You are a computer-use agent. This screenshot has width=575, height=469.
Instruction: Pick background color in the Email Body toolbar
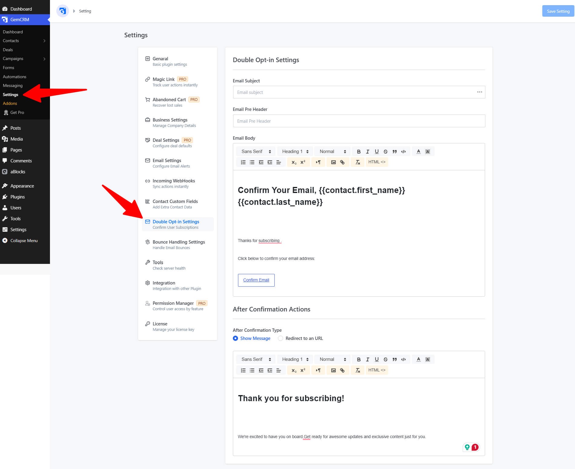click(428, 151)
